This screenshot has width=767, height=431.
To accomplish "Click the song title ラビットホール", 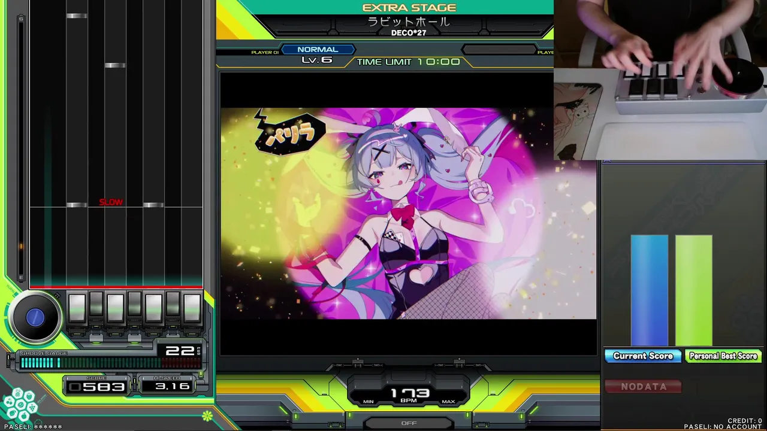I will (x=409, y=22).
